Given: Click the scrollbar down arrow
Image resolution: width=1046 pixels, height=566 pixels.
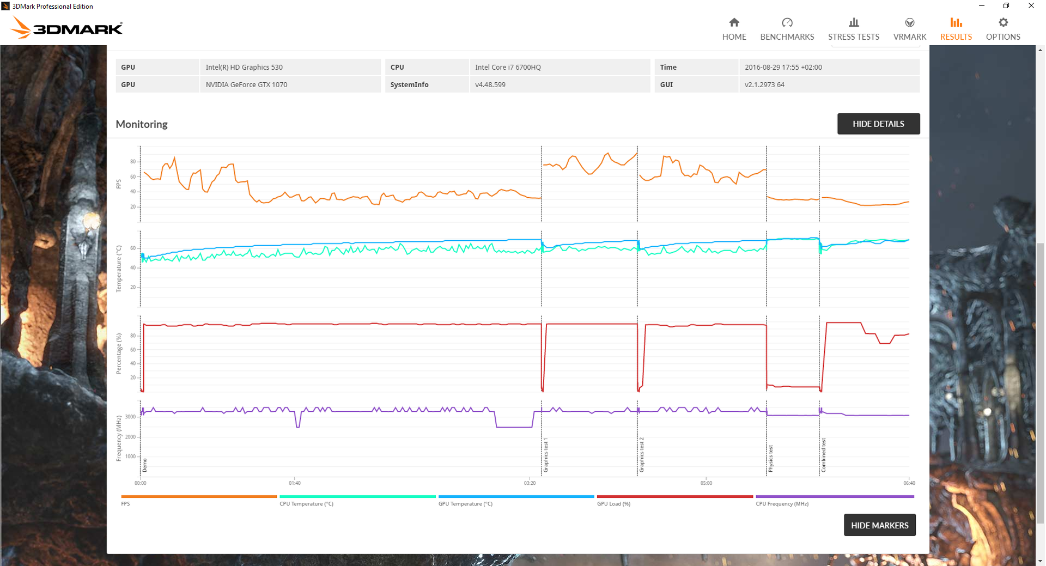Looking at the screenshot, I should pos(1040,561).
